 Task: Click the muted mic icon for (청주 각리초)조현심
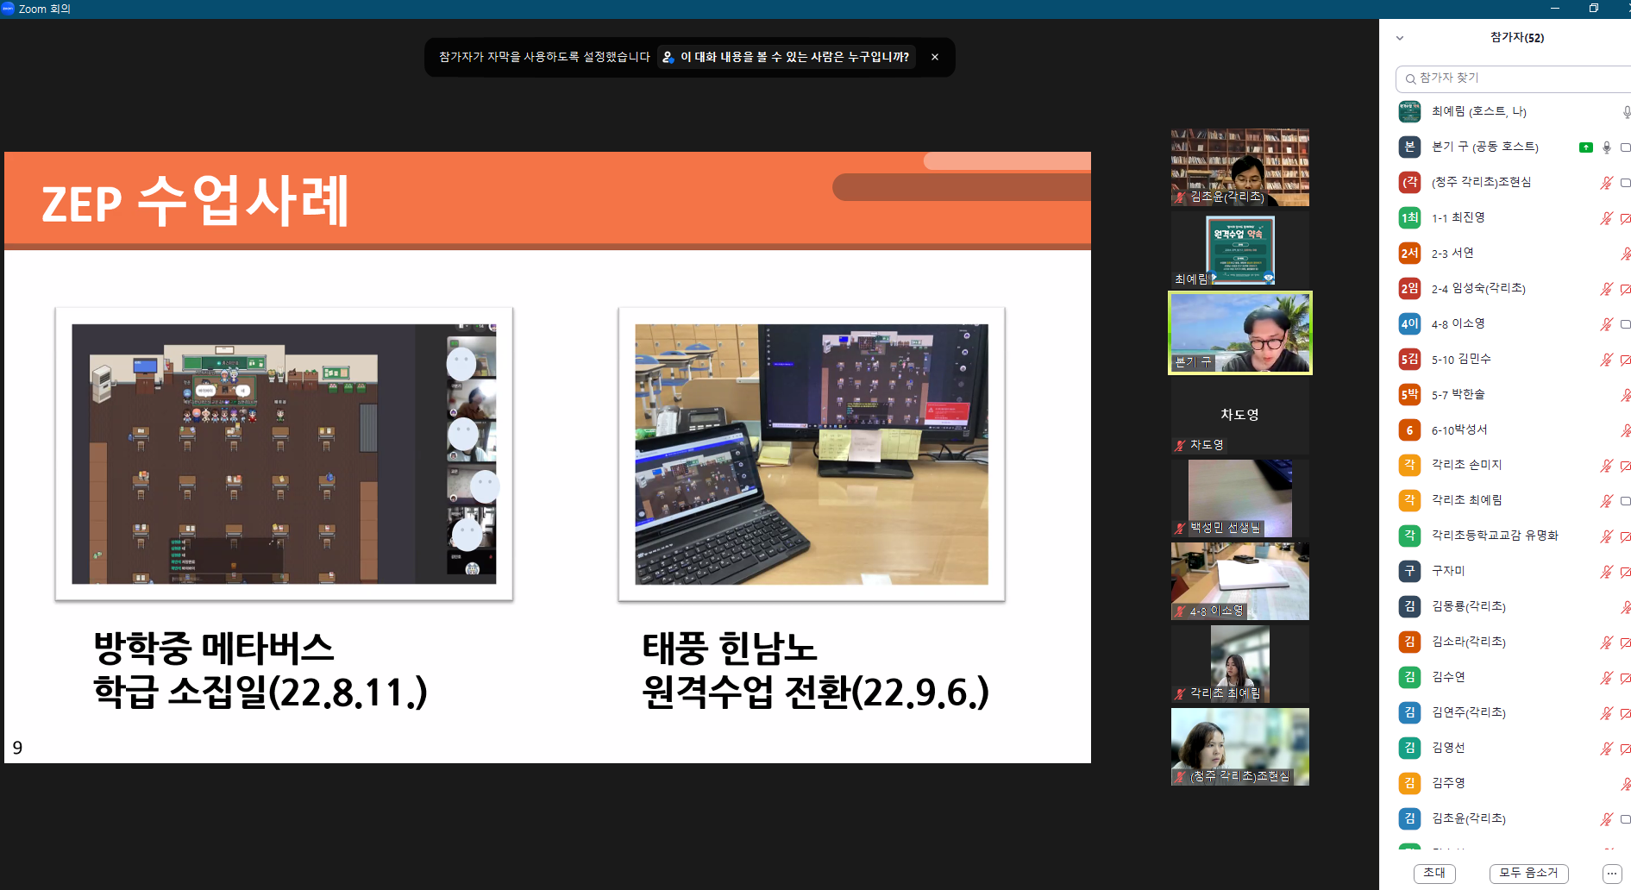[1606, 183]
